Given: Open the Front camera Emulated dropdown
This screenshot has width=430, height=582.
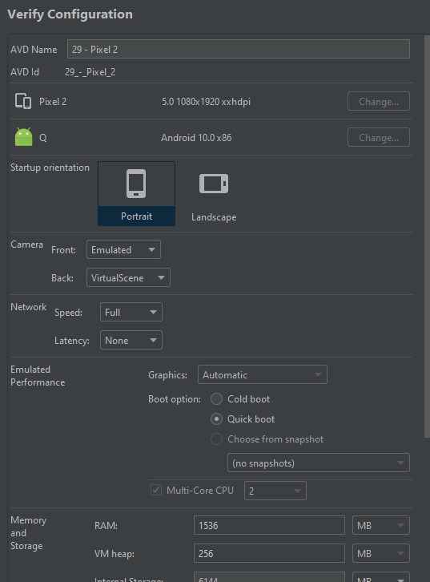Looking at the screenshot, I should coord(123,249).
